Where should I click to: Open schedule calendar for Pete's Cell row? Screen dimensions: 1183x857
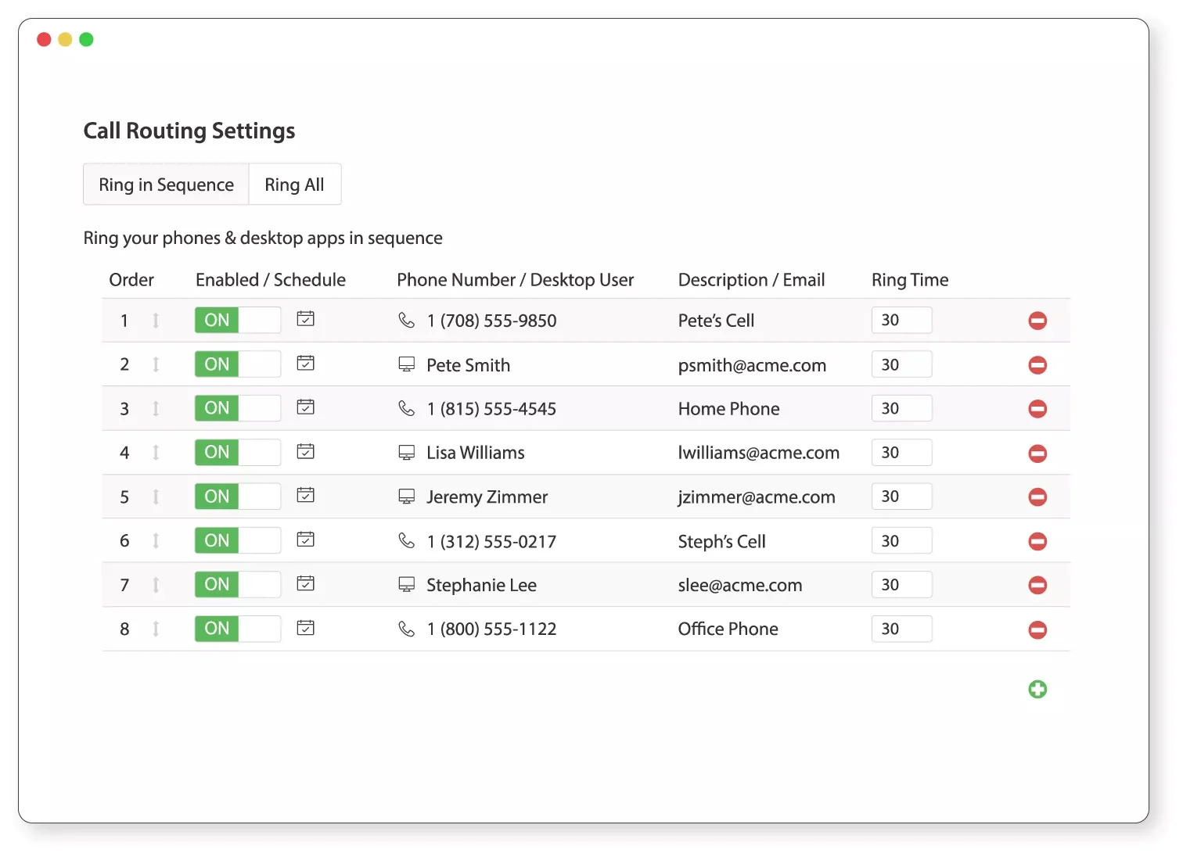coord(306,319)
